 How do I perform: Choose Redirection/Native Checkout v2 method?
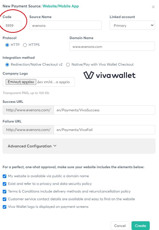(7, 65)
